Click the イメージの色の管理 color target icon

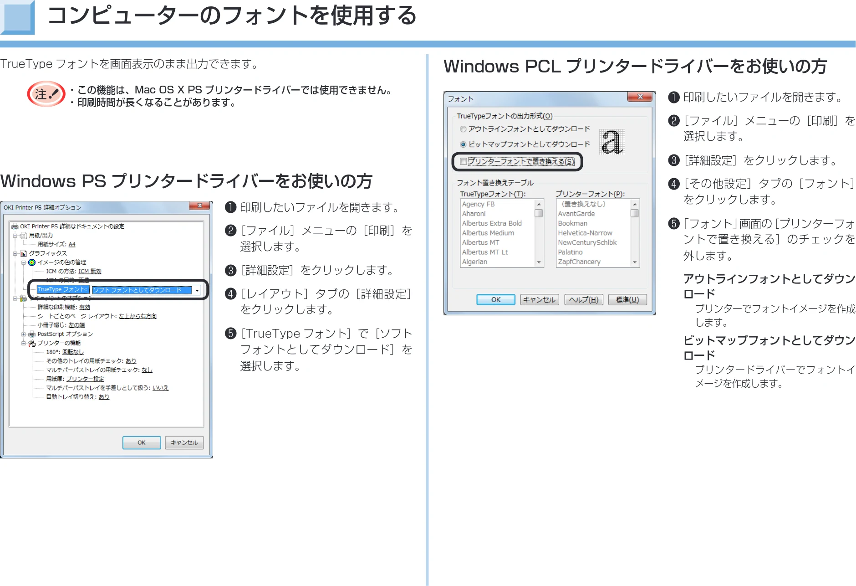coord(32,262)
